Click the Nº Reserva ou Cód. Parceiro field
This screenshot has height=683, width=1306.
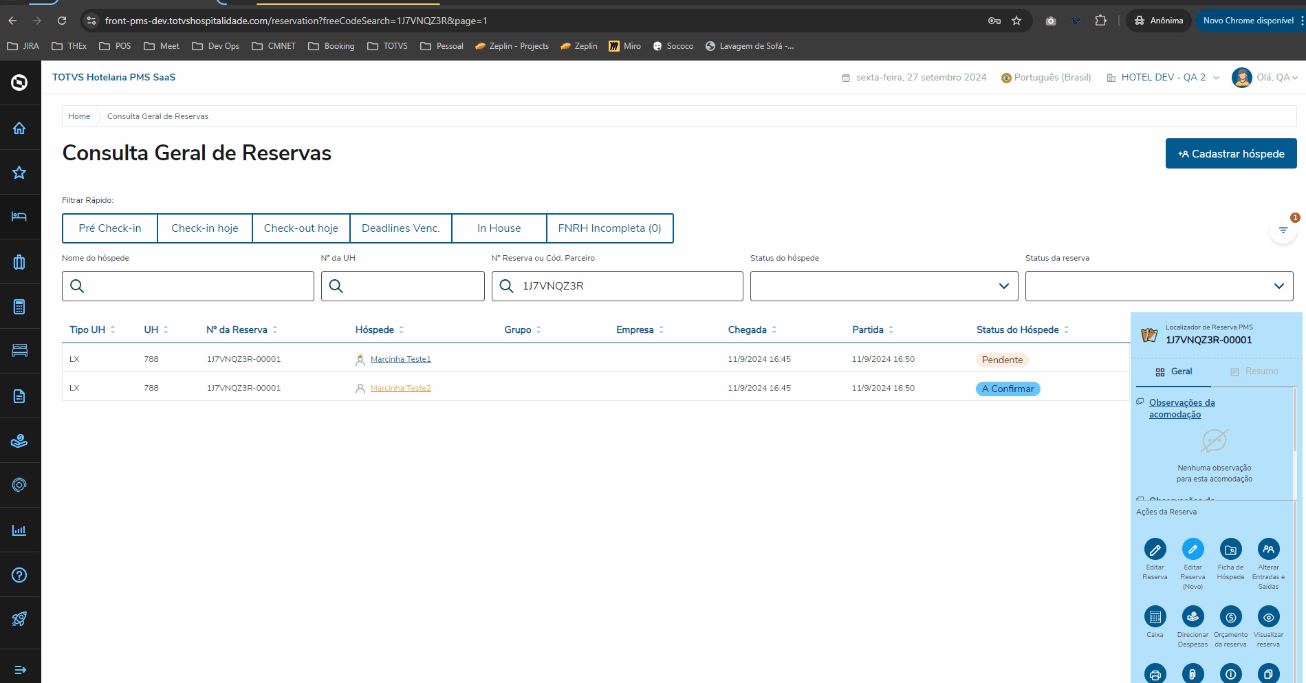click(618, 286)
